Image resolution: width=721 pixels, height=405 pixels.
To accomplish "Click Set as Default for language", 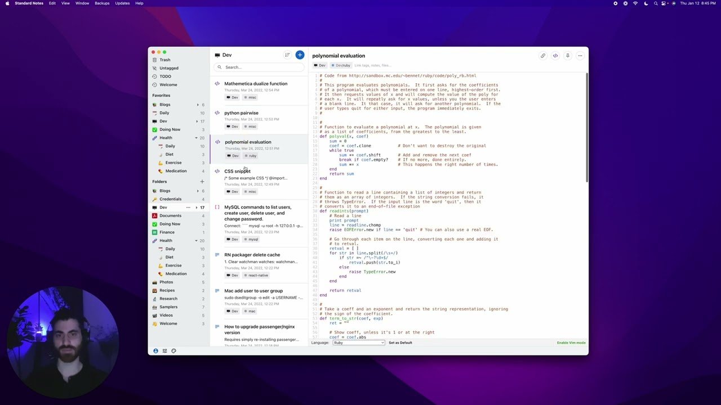I will pyautogui.click(x=400, y=343).
